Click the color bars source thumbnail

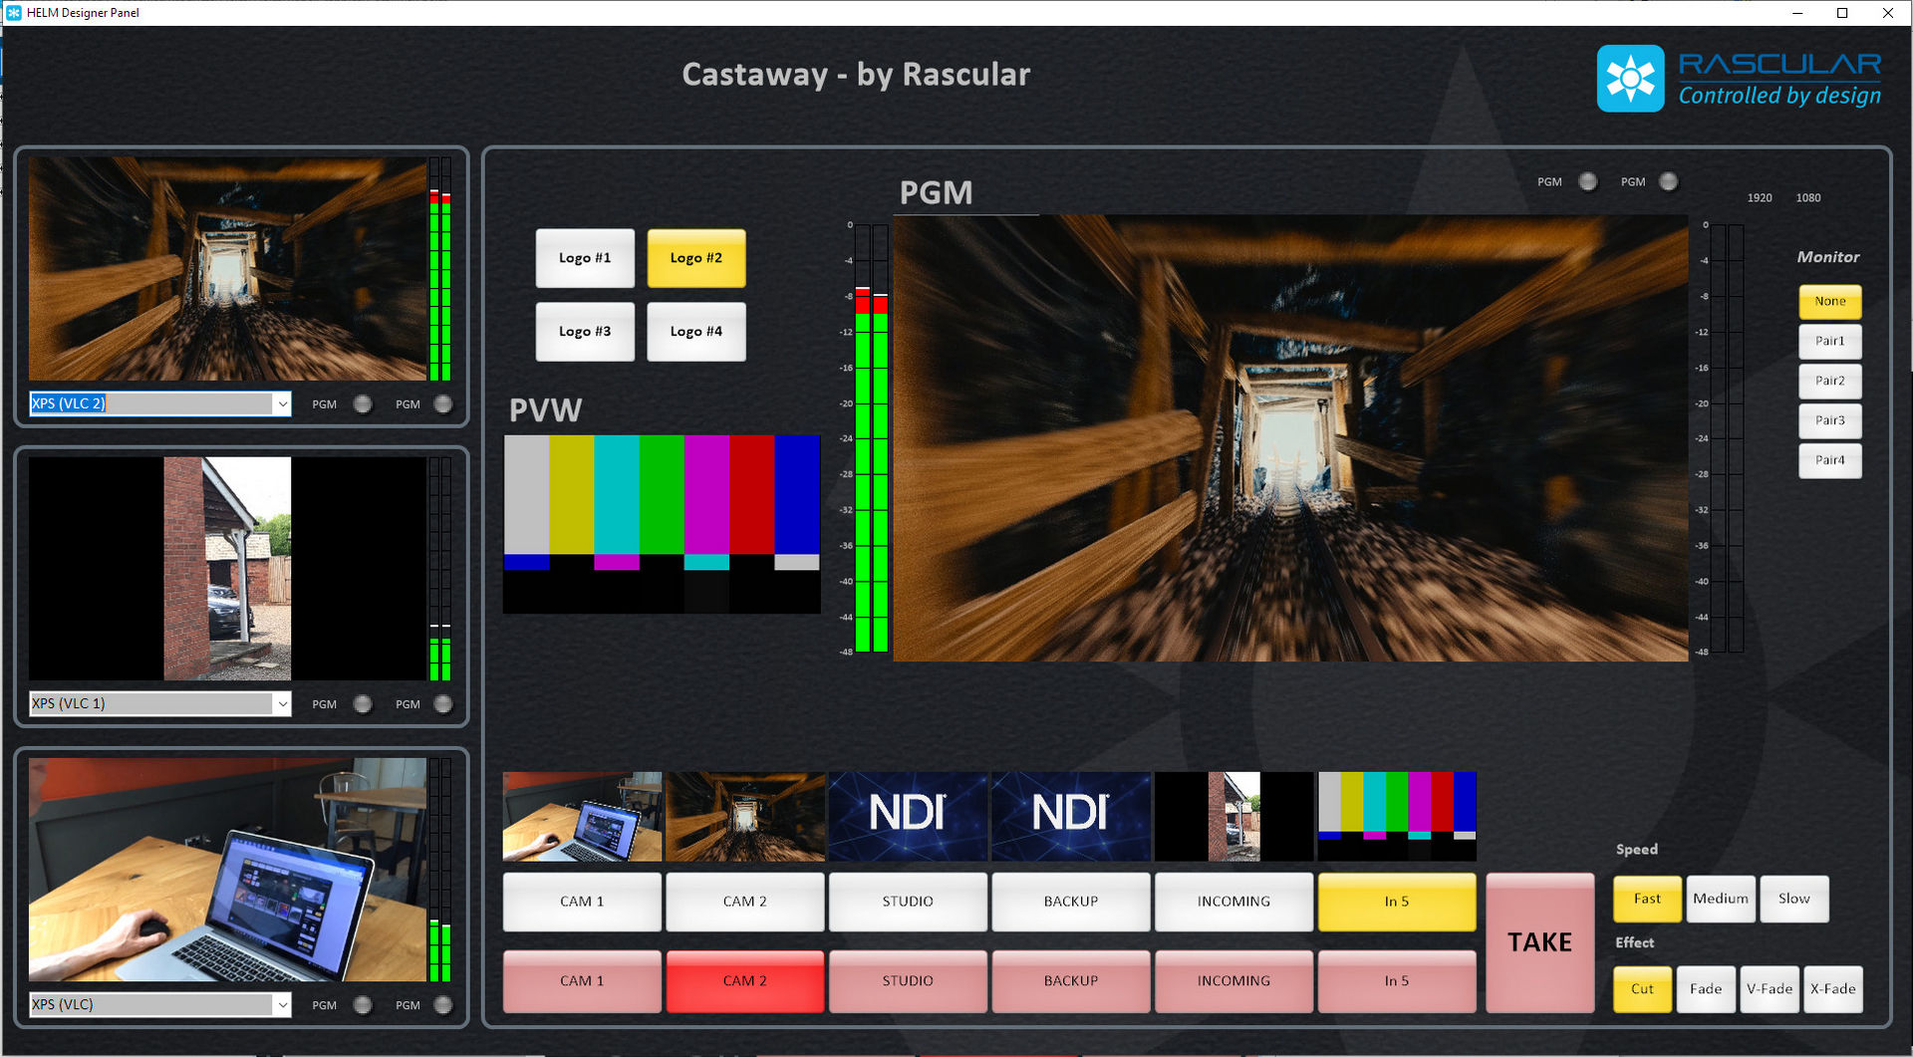[1397, 816]
